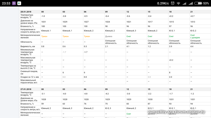This screenshot has width=211, height=118.
Task: Click 'Сплошная облачность' at 09 on 28.01.2018
Action: click(111, 42)
